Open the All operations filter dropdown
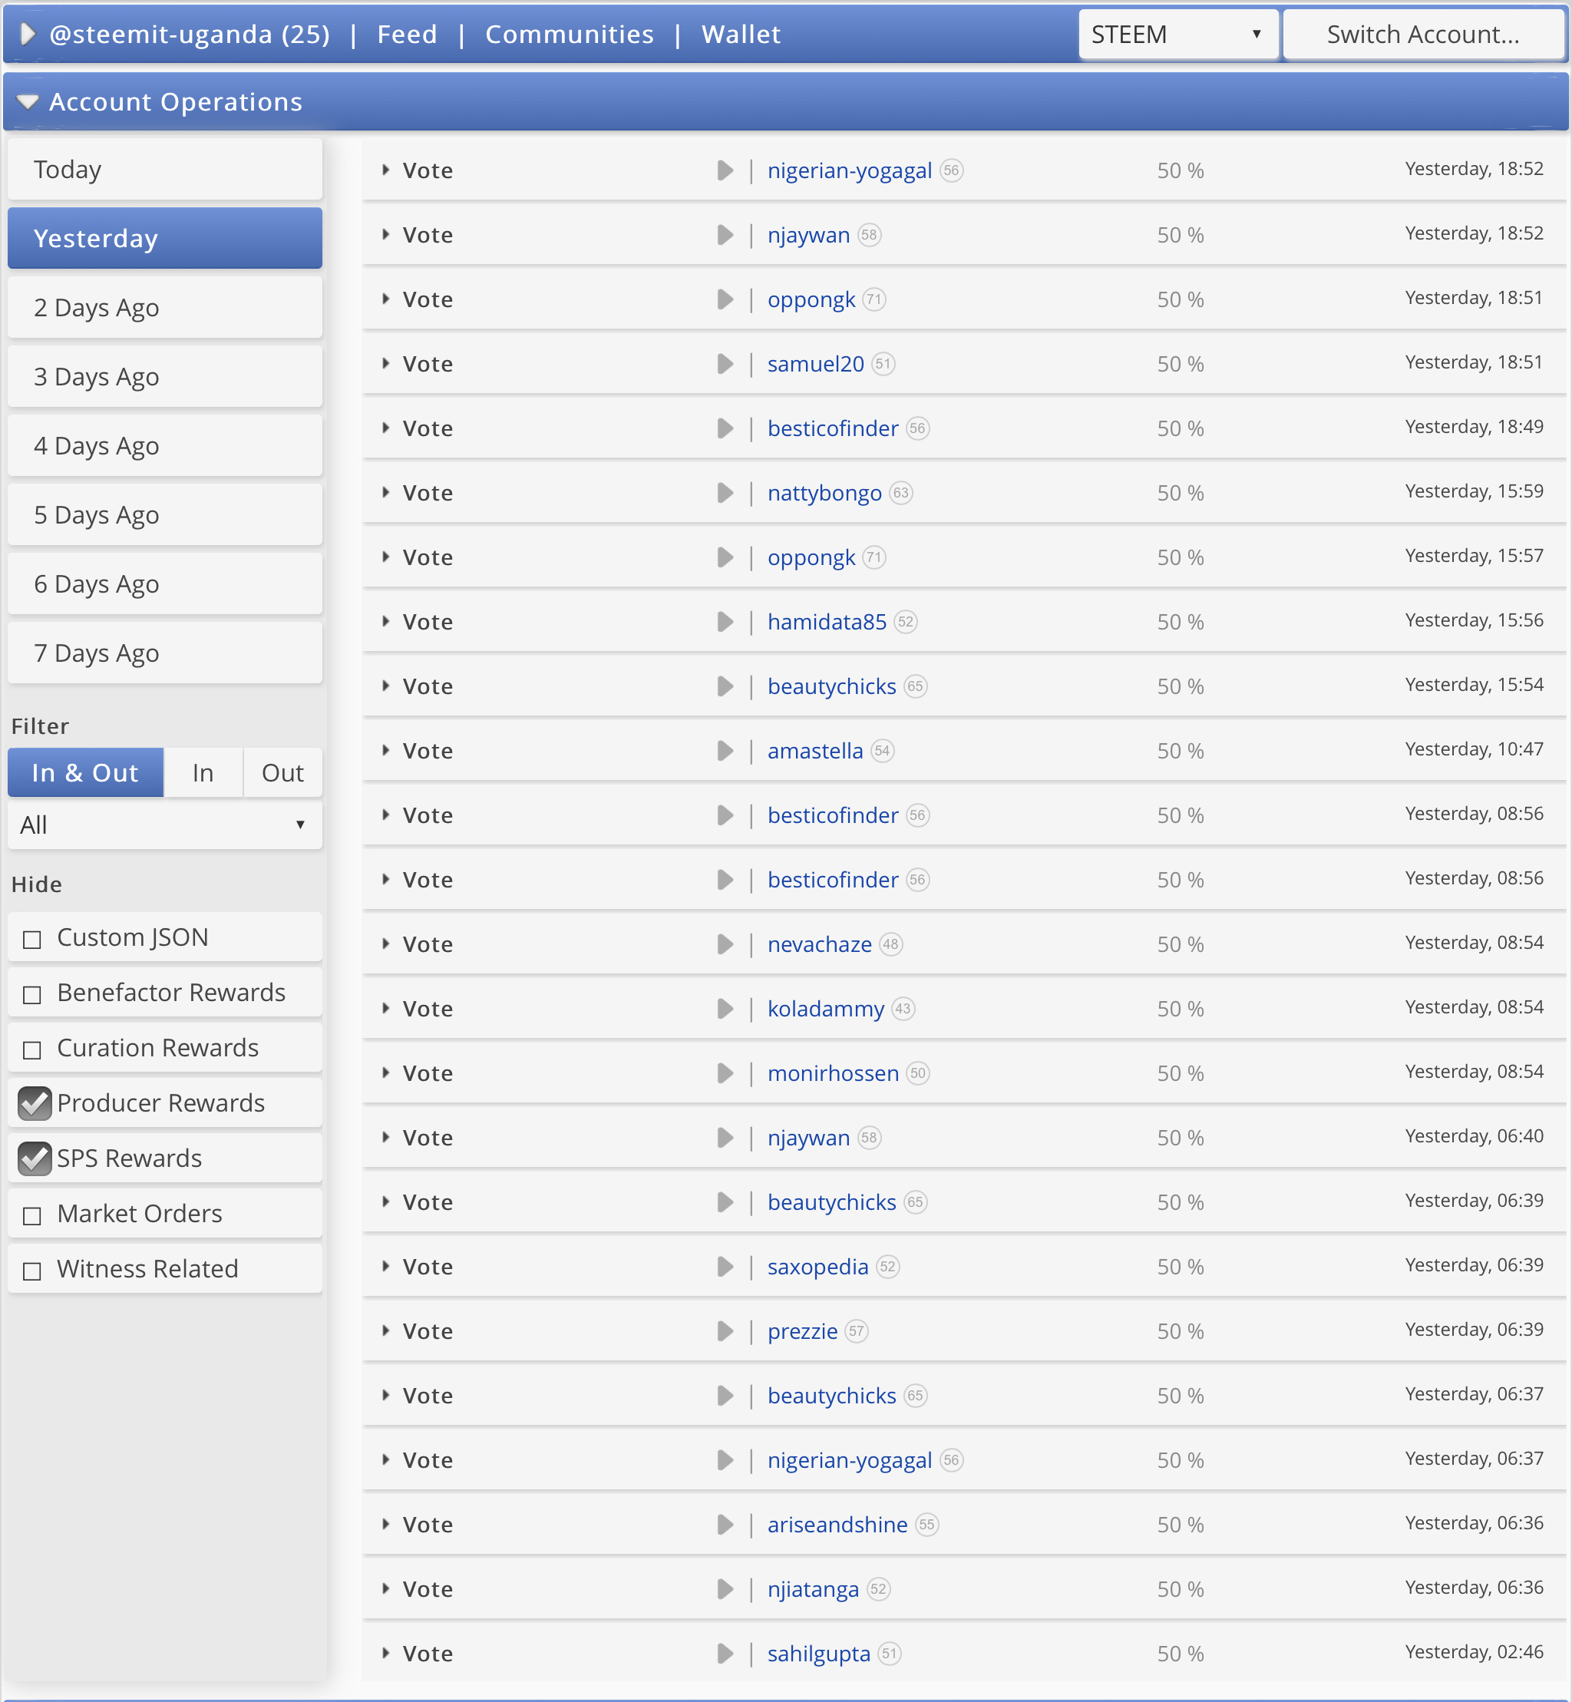Screen dimensions: 1572x1702 point(164,825)
